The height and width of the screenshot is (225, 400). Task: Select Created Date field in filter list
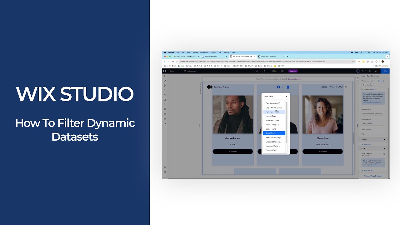pyautogui.click(x=274, y=142)
